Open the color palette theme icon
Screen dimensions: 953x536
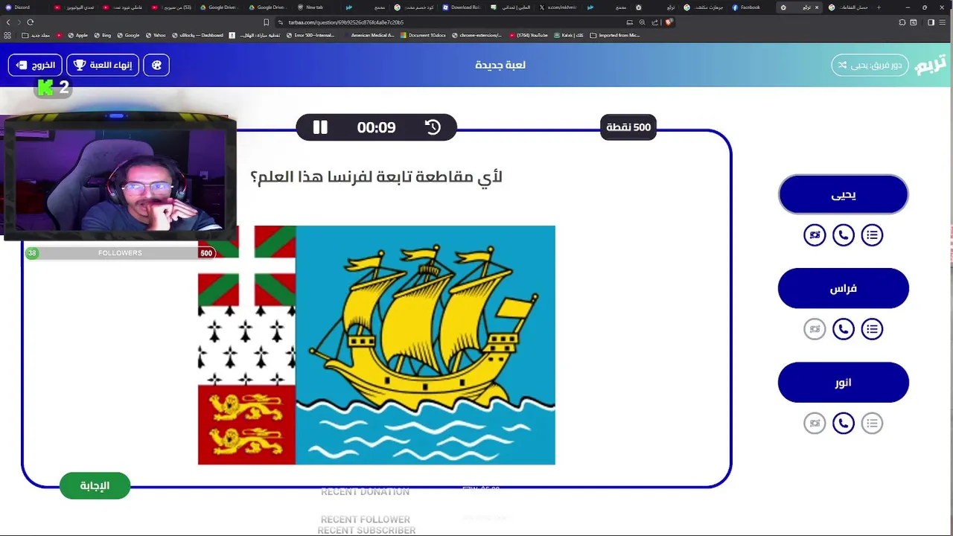[156, 65]
